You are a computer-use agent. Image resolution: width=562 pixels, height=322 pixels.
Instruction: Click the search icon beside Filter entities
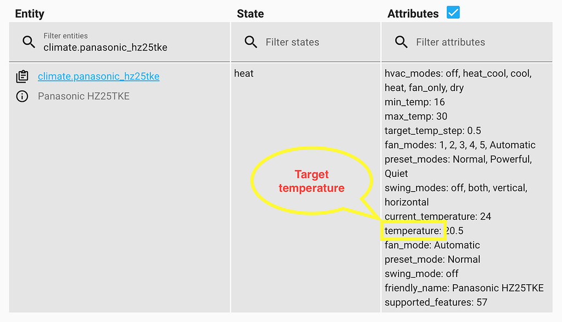tap(29, 42)
